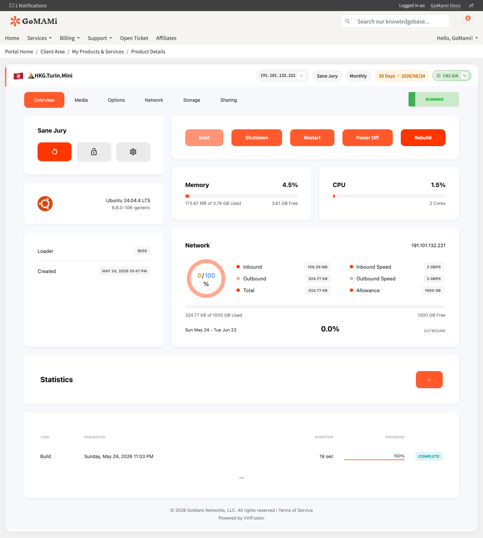Click the layers icon in CN2 GIA badge
Image resolution: width=483 pixels, height=538 pixels.
point(438,76)
